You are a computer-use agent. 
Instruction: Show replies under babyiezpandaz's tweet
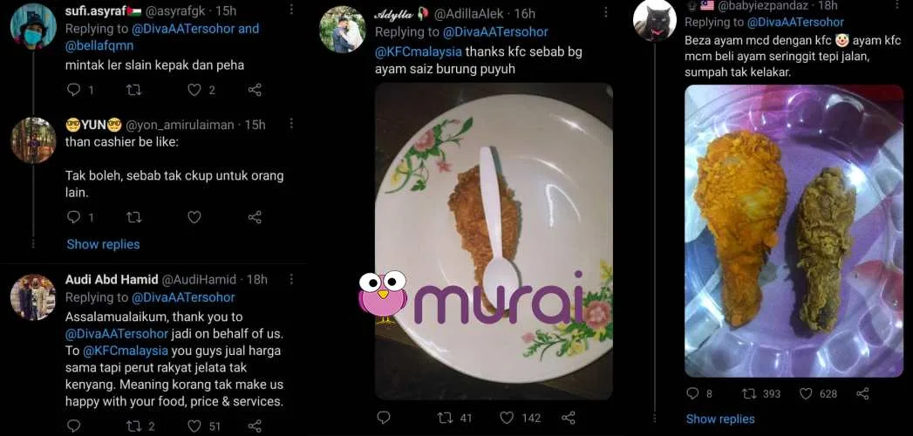point(719,419)
